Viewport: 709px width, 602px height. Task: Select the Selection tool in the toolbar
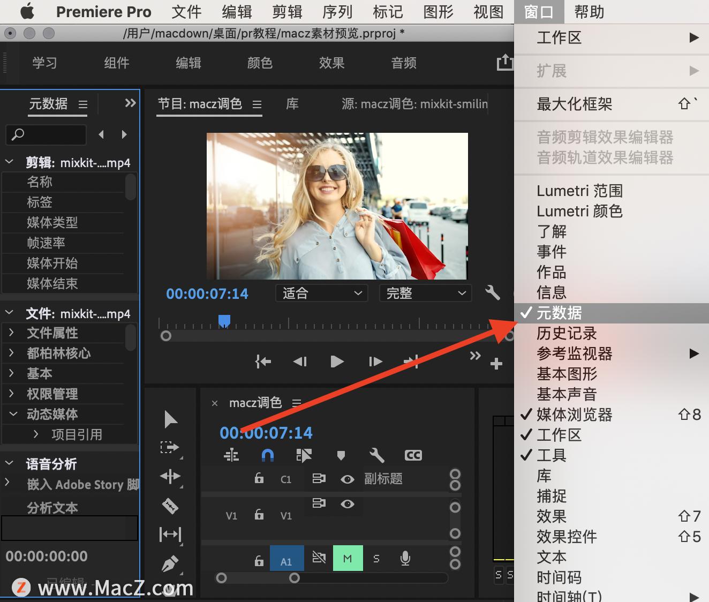pos(170,419)
